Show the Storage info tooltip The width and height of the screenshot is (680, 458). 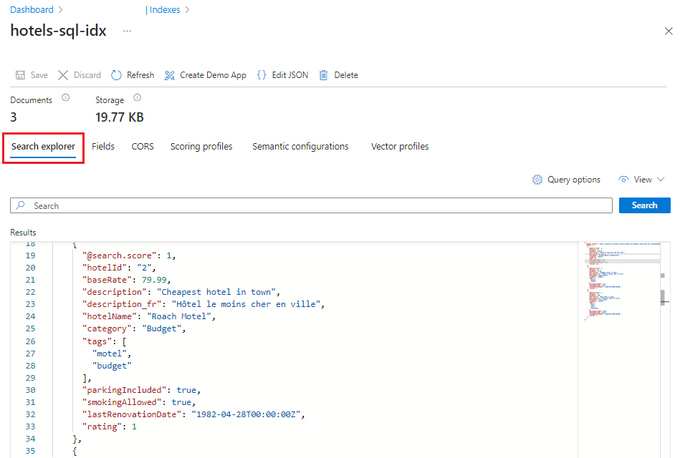(x=136, y=97)
